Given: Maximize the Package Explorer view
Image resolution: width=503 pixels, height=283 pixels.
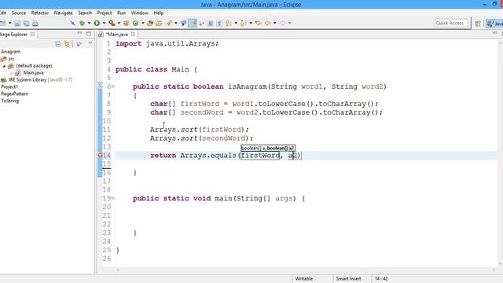Looking at the screenshot, I should point(89,33).
